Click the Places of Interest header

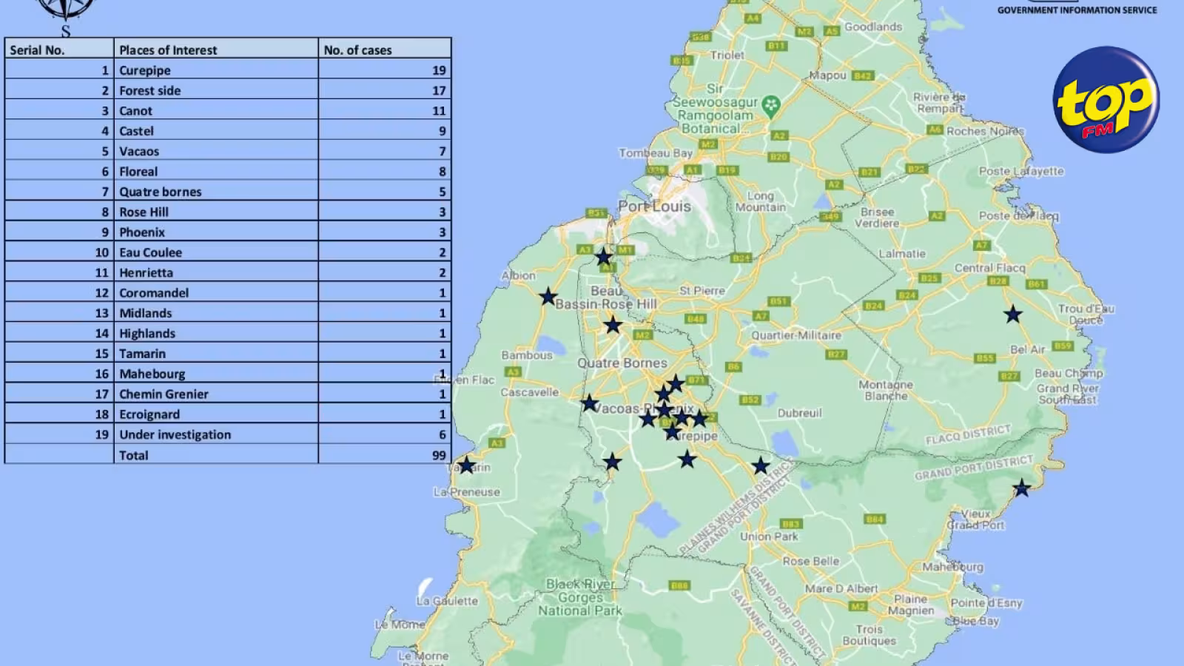pos(169,50)
